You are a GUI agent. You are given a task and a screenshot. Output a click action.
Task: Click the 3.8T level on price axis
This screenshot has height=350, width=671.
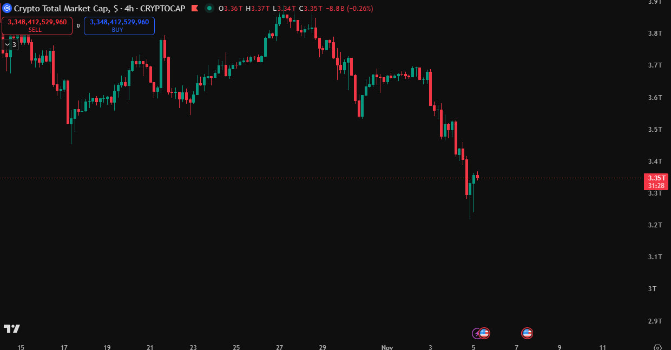[655, 33]
